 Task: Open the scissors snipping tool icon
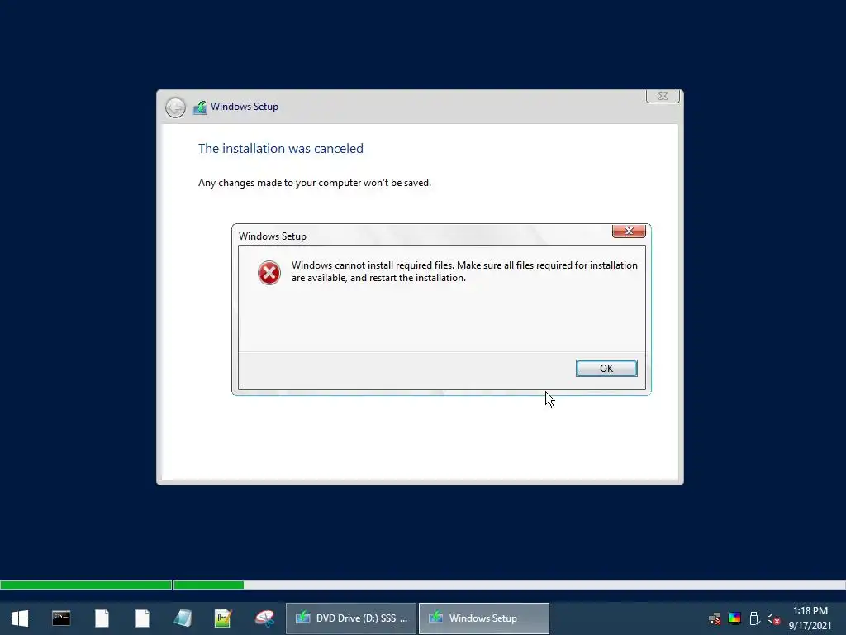[x=264, y=618]
